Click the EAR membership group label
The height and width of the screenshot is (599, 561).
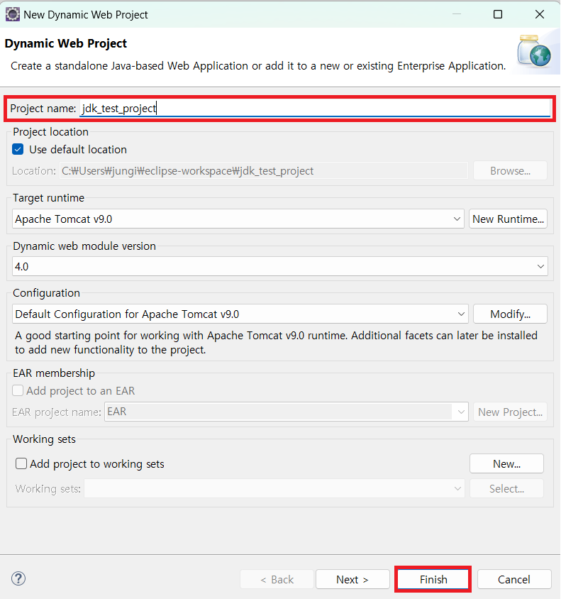[54, 373]
